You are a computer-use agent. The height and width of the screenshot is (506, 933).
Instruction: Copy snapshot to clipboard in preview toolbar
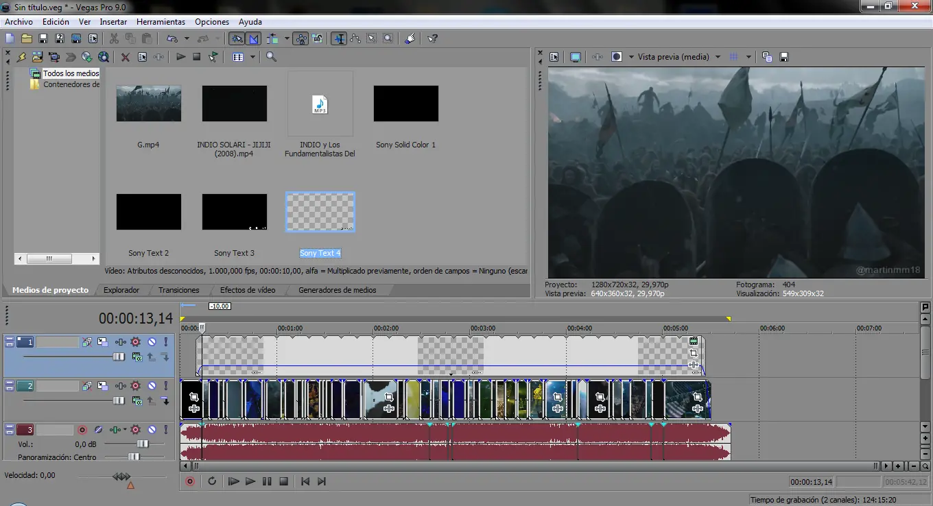coord(767,57)
